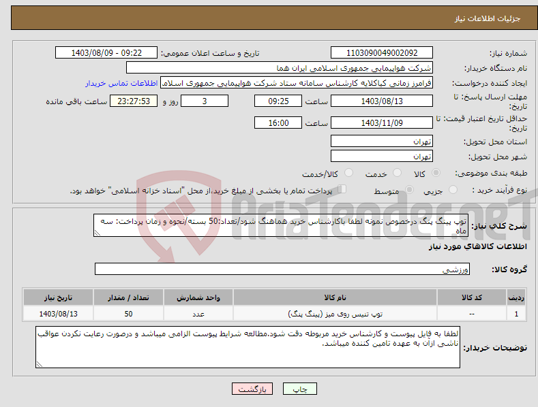Click the تعداد / مقدار column header
The width and height of the screenshot is (538, 407).
128,297
